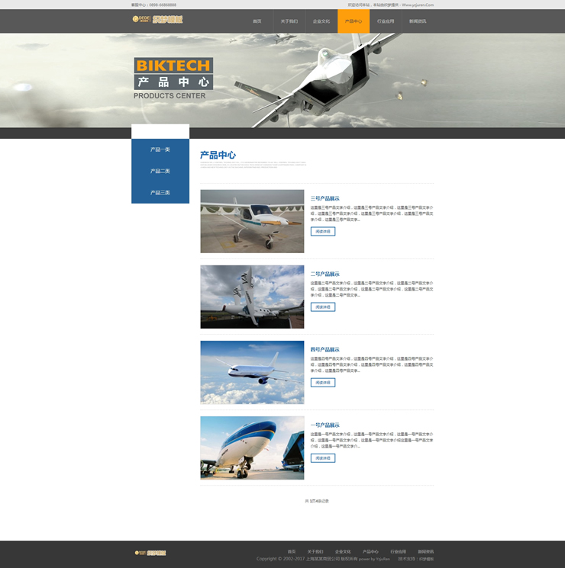Click the 一号产品展示 blue airliner image
The image size is (565, 568).
[x=252, y=448]
